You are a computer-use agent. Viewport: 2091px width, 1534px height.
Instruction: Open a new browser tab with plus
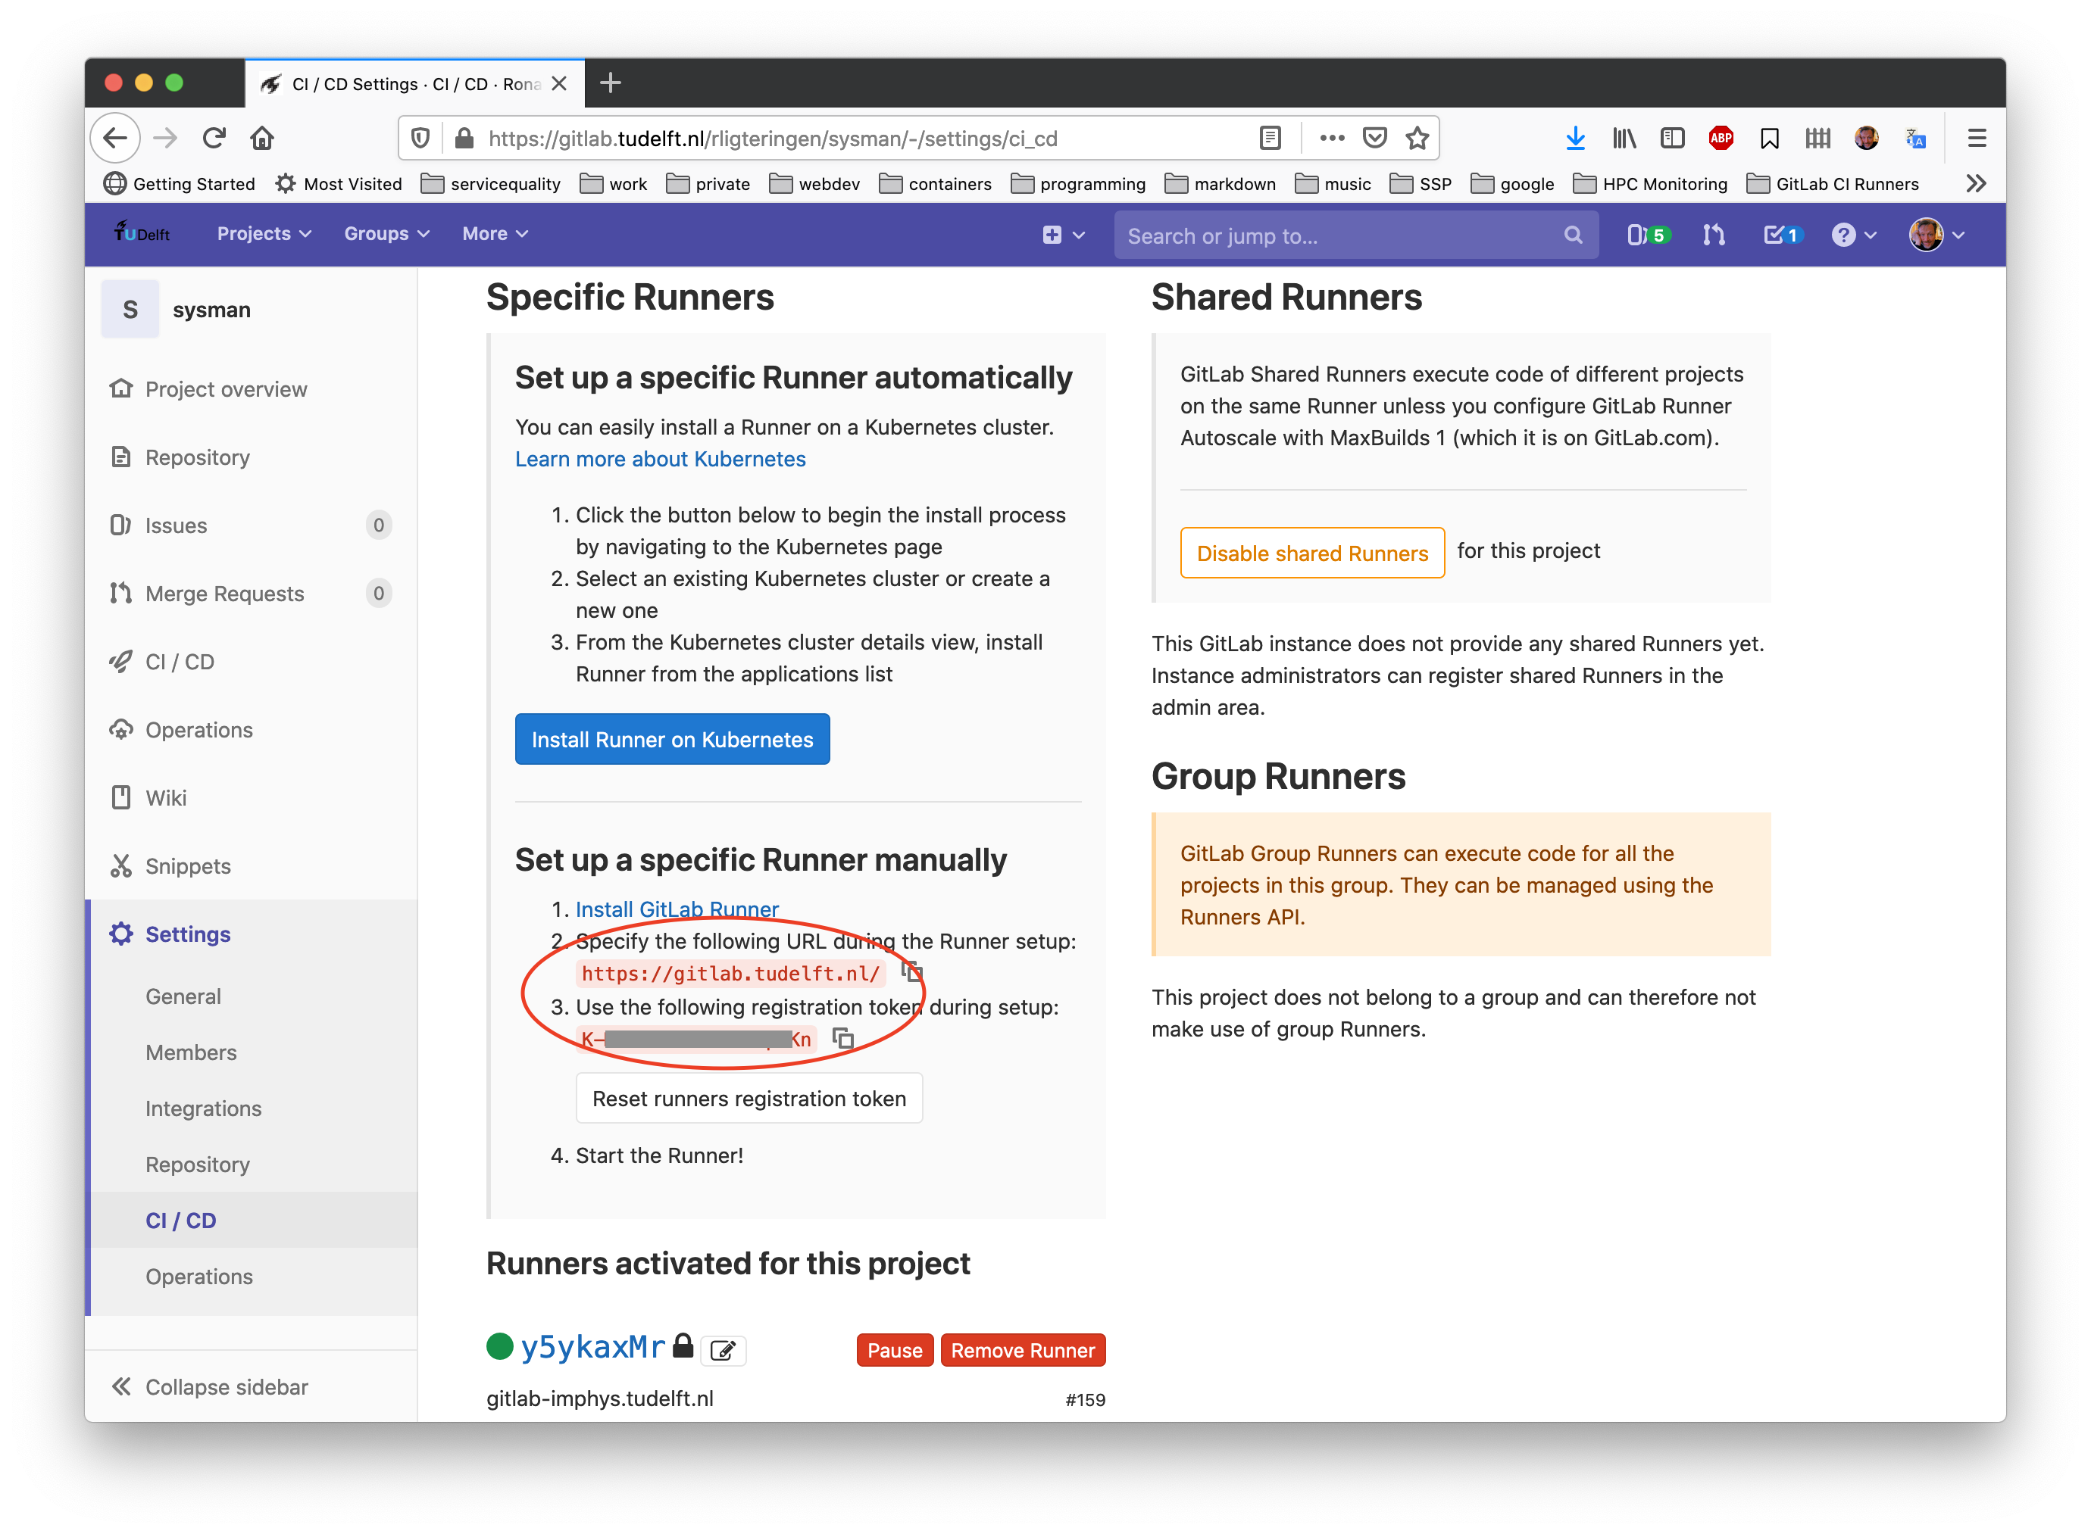(611, 83)
